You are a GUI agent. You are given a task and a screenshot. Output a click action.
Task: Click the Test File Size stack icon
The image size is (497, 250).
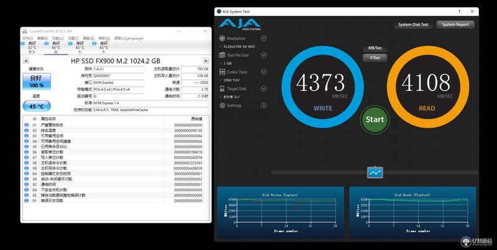point(222,55)
